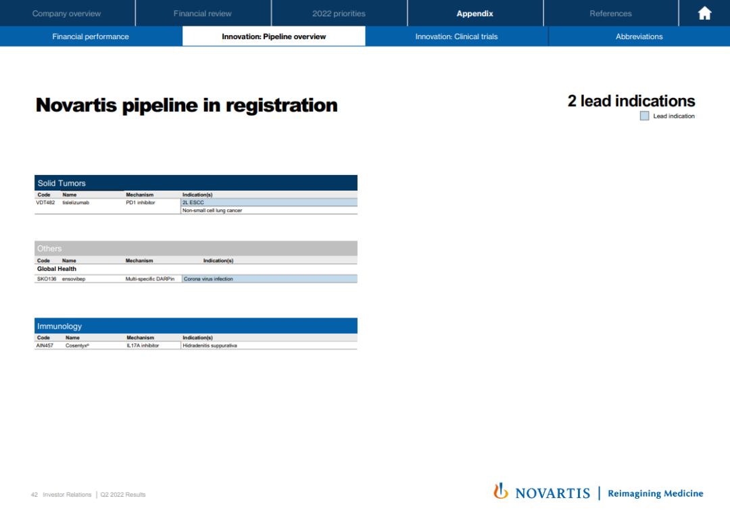Open the Company overview section
The height and width of the screenshot is (515, 730).
click(66, 14)
